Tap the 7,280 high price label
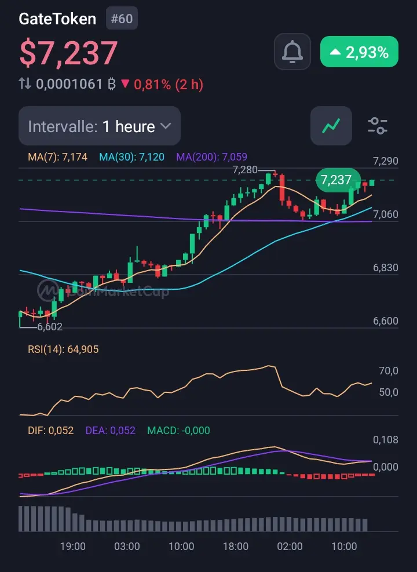The height and width of the screenshot is (572, 417). (x=245, y=170)
